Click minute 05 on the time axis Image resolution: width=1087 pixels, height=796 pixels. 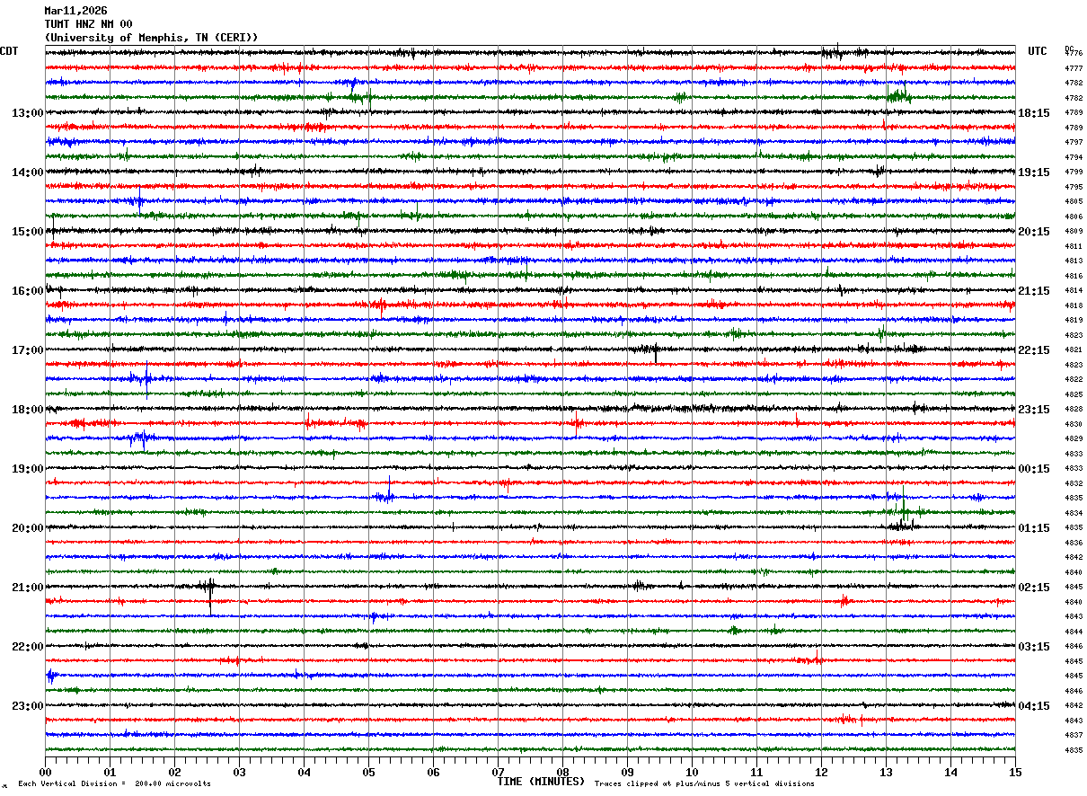click(368, 772)
